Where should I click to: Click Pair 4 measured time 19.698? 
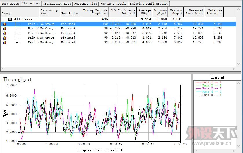pos(198,38)
